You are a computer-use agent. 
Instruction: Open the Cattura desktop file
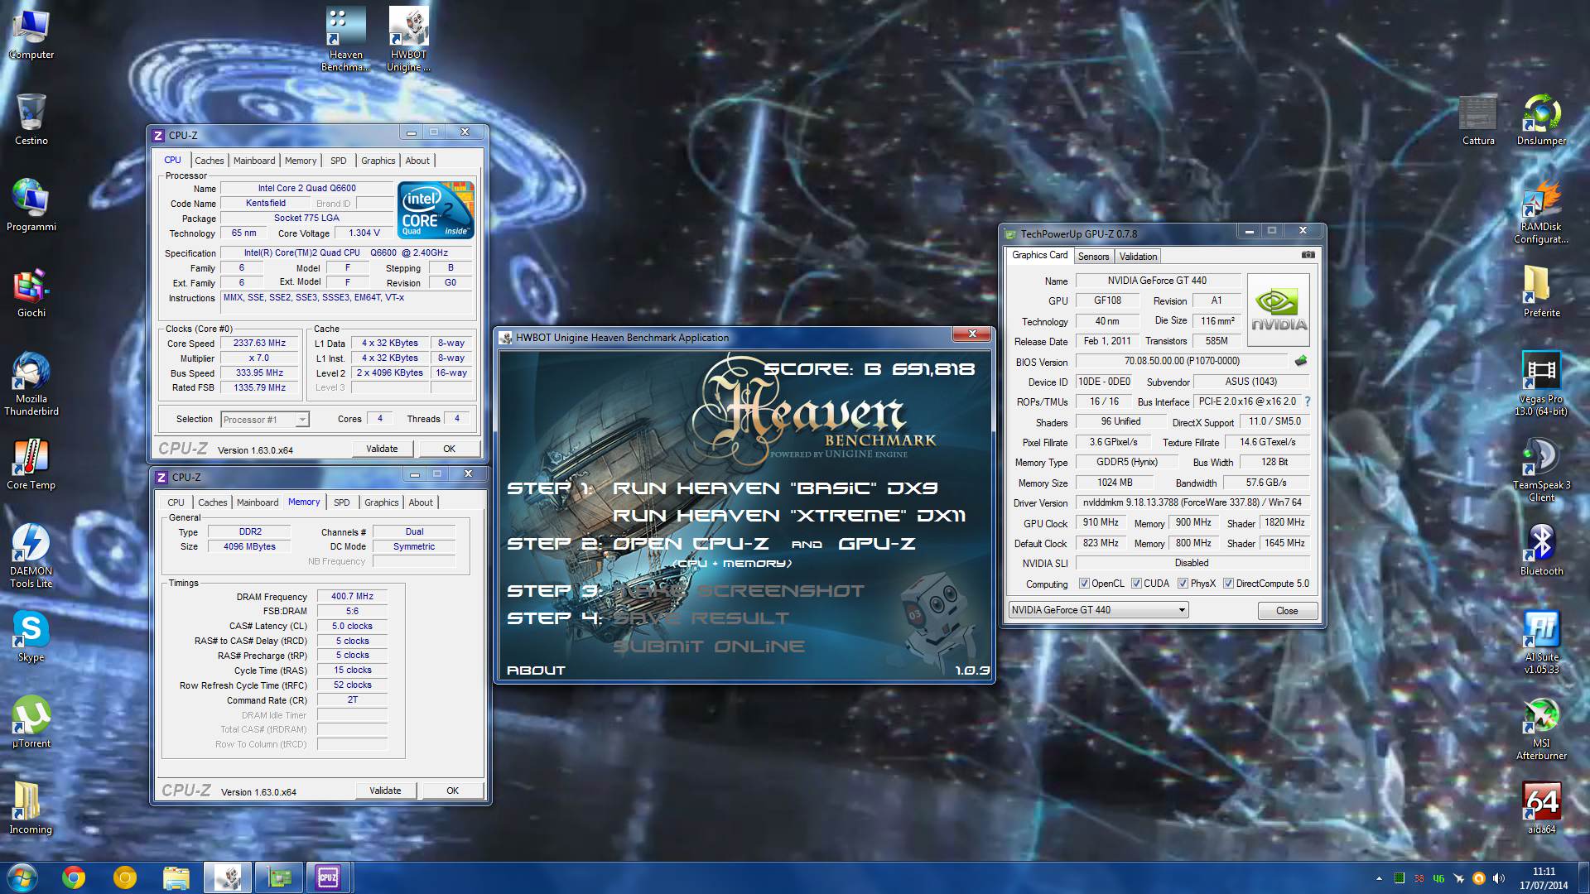point(1478,119)
